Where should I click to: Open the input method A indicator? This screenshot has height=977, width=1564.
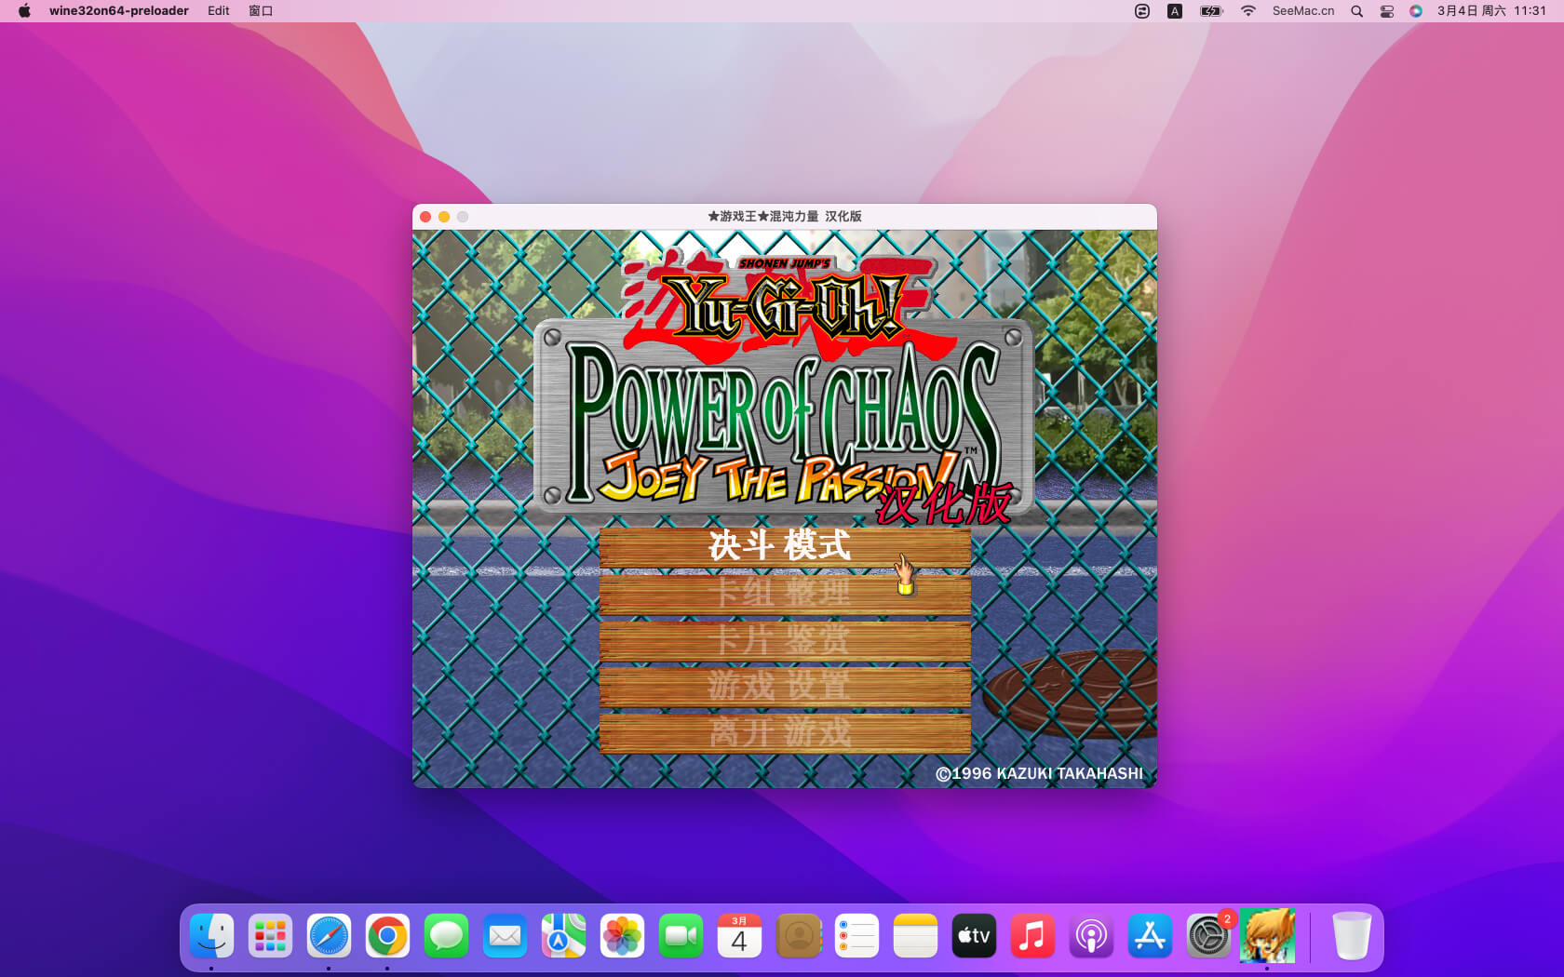coord(1175,11)
